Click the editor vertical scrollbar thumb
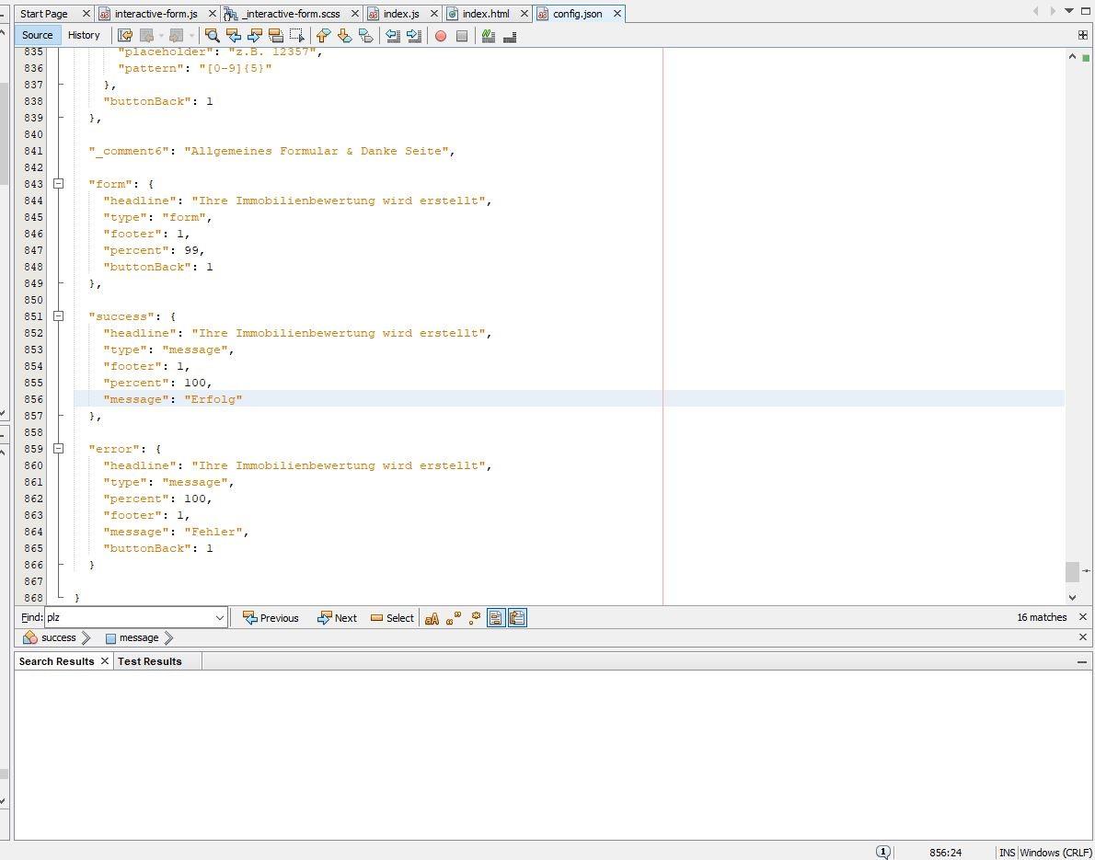The width and height of the screenshot is (1095, 860). [1072, 571]
